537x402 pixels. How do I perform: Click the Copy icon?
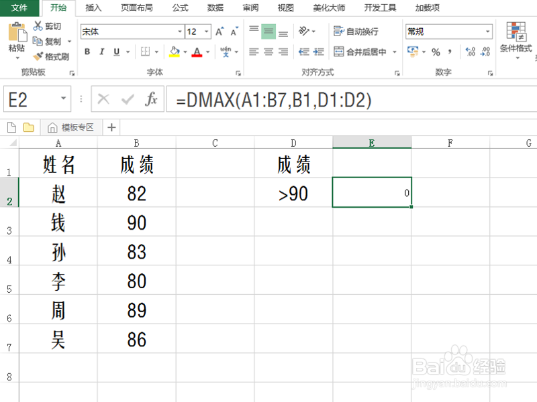pyautogui.click(x=38, y=41)
